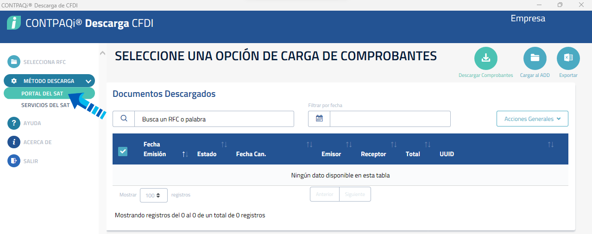The image size is (592, 234).
Task: Click the Anterior pagination button
Action: pyautogui.click(x=325, y=194)
